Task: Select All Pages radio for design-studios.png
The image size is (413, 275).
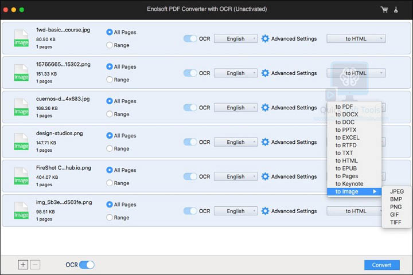Action: (x=110, y=136)
